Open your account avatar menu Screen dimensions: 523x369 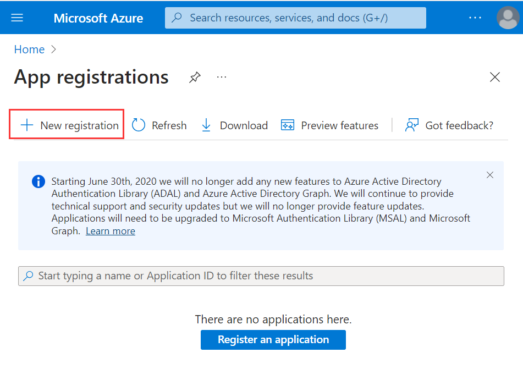click(508, 17)
